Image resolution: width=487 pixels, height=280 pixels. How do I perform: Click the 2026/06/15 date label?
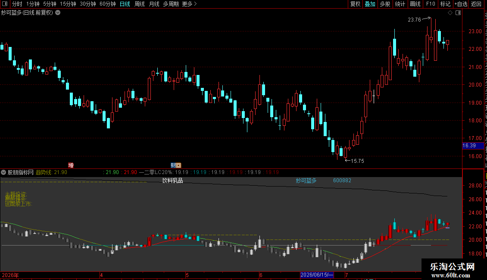point(317,275)
